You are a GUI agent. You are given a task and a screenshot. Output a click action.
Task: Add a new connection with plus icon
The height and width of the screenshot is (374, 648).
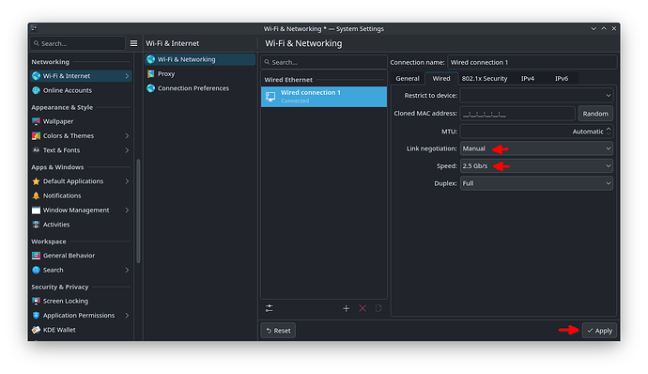tap(346, 308)
